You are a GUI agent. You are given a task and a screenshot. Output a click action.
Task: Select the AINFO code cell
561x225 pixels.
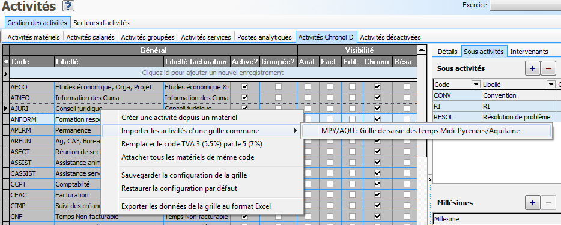click(32, 97)
